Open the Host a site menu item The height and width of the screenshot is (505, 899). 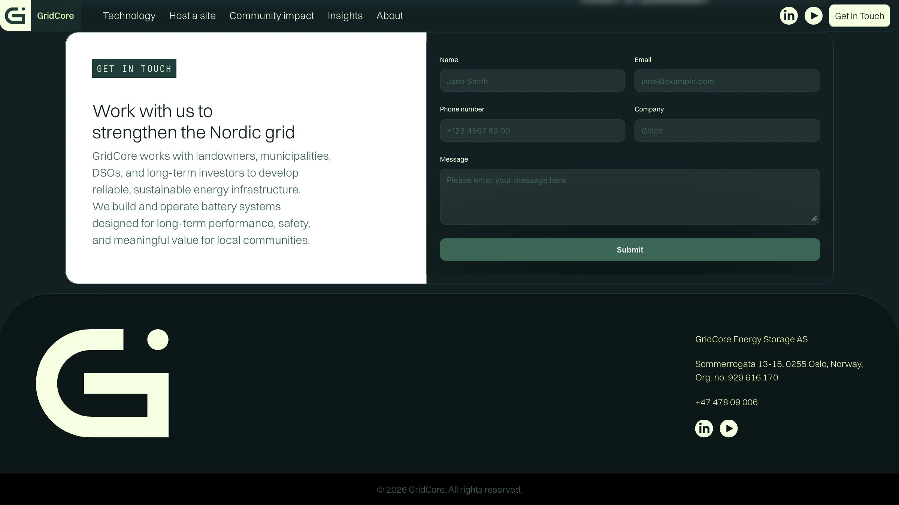coord(192,16)
